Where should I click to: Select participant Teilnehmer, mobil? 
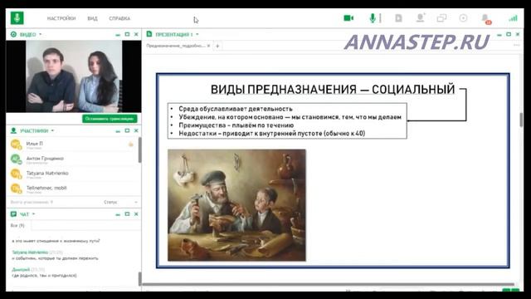click(x=72, y=189)
